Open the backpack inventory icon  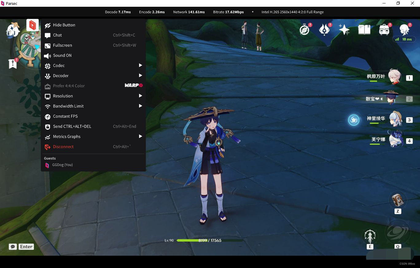tap(384, 30)
